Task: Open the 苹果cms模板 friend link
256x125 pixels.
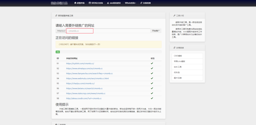Action: (x=187, y=61)
